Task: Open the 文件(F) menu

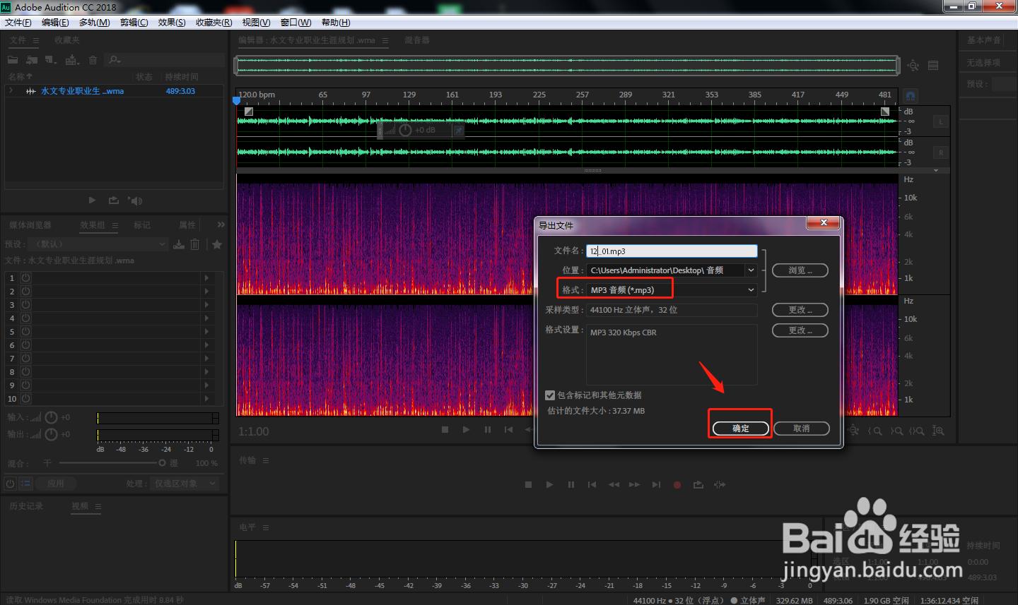Action: (x=18, y=23)
